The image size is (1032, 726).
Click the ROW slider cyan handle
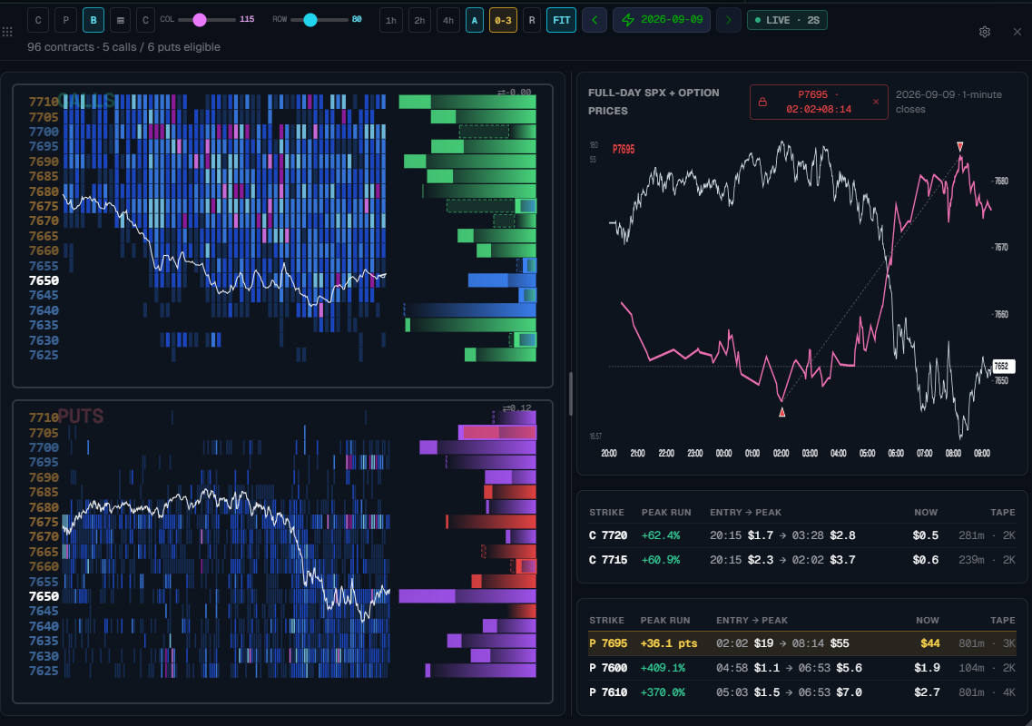pos(310,20)
